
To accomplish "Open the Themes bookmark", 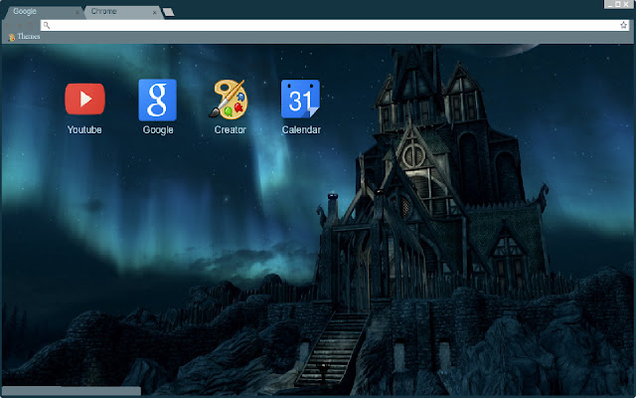I will click(x=24, y=37).
